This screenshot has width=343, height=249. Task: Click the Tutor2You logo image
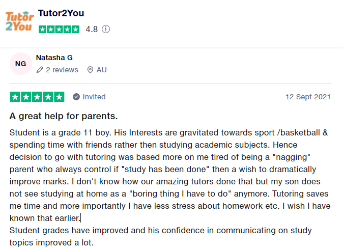pos(18,20)
